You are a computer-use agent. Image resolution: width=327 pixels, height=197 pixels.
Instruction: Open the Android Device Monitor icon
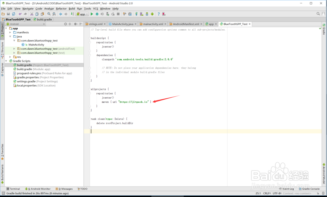(x=152, y=14)
